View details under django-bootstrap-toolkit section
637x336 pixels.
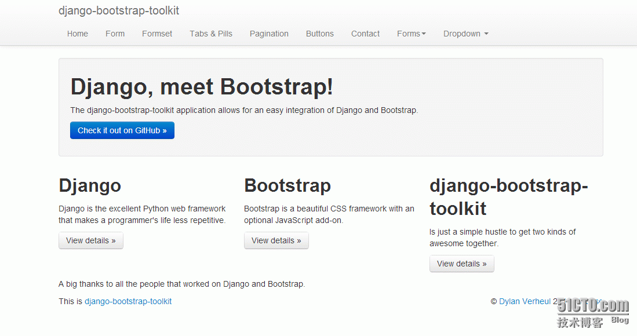[462, 264]
